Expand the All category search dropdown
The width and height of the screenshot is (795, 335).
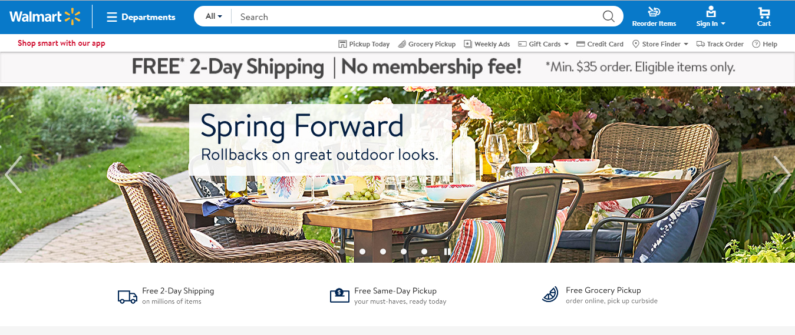coord(213,16)
